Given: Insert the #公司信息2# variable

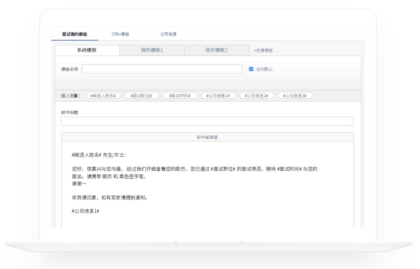Looking at the screenshot, I should click(257, 96).
